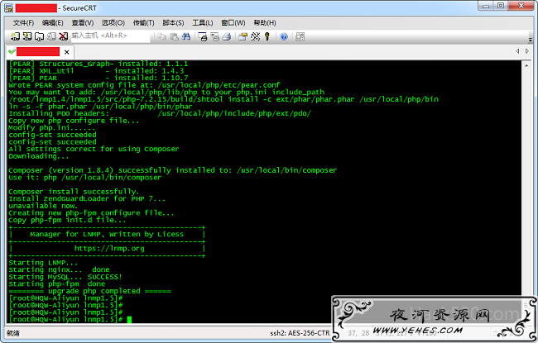
Task: Click the toolbar overflow chevron at right
Action: coord(530,39)
